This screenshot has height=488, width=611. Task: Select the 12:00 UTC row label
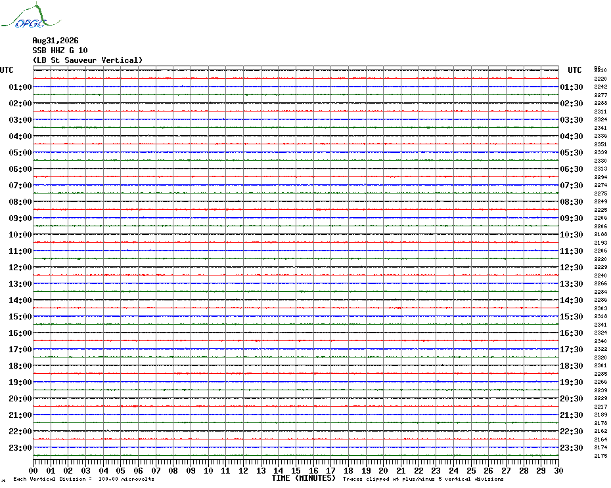coord(20,268)
